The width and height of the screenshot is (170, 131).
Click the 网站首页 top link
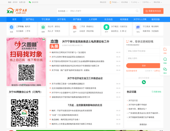pyautogui.click(x=103, y=2)
